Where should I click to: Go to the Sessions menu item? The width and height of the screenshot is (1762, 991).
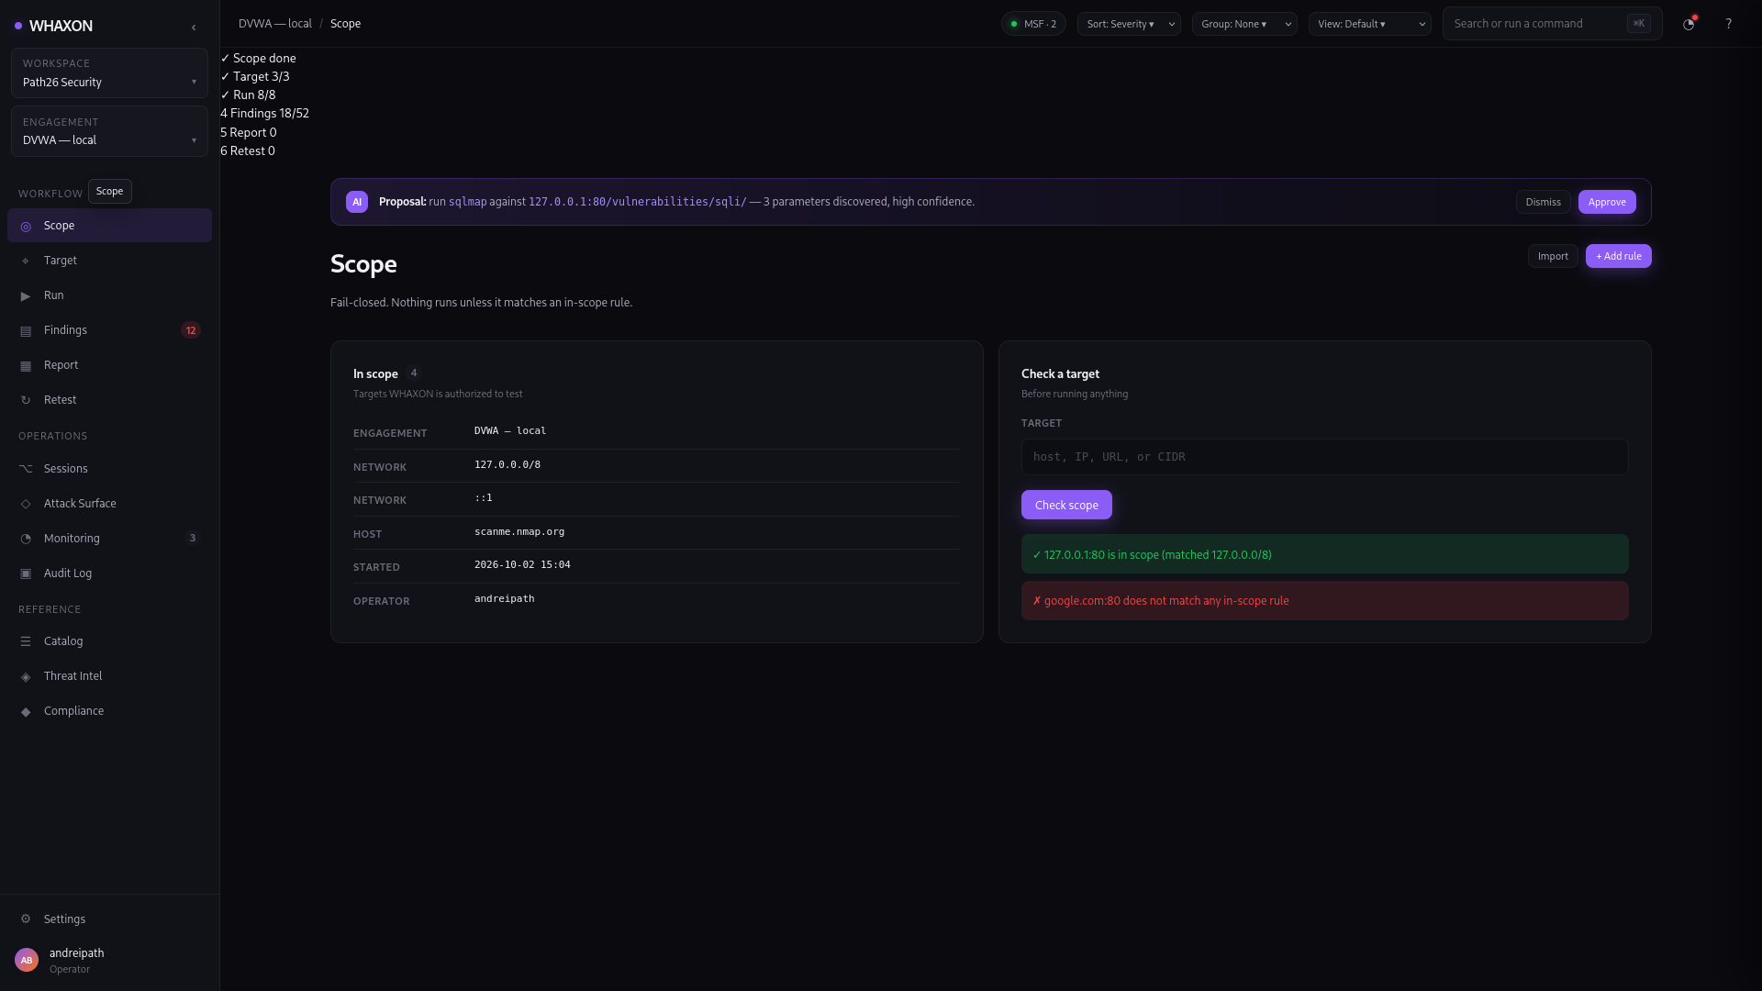pos(109,469)
